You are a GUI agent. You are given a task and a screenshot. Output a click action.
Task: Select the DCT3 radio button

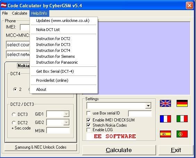click(x=14, y=114)
